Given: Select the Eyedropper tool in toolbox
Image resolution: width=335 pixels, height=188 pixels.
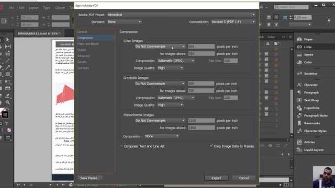Looking at the screenshot, I should pyautogui.click(x=8, y=96).
